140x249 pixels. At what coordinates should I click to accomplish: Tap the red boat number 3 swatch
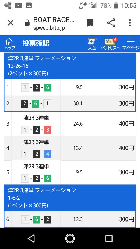[x=48, y=130]
